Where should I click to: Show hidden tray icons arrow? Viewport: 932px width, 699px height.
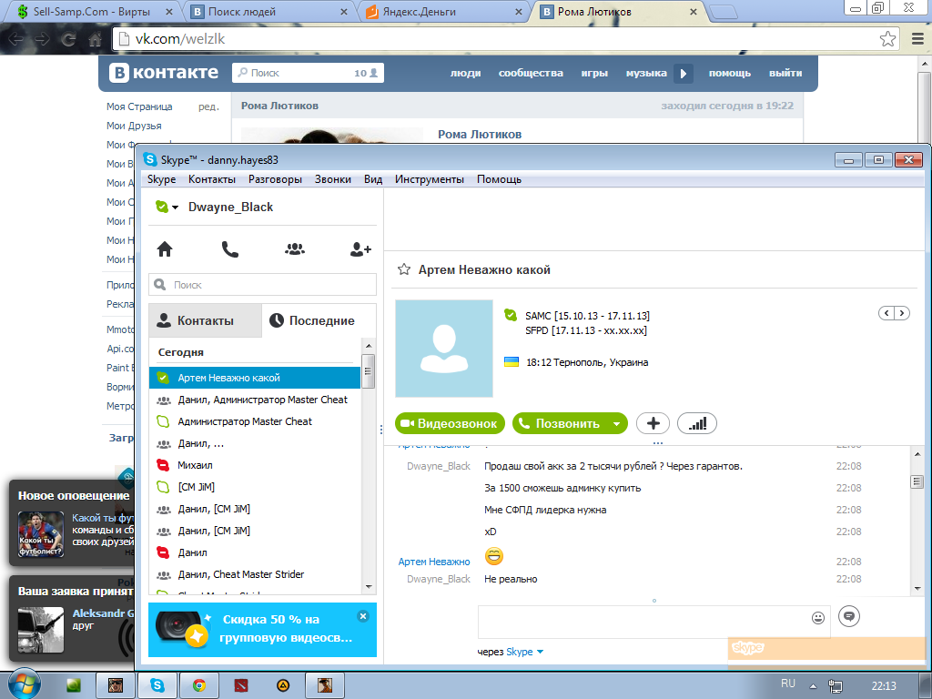pyautogui.click(x=813, y=686)
